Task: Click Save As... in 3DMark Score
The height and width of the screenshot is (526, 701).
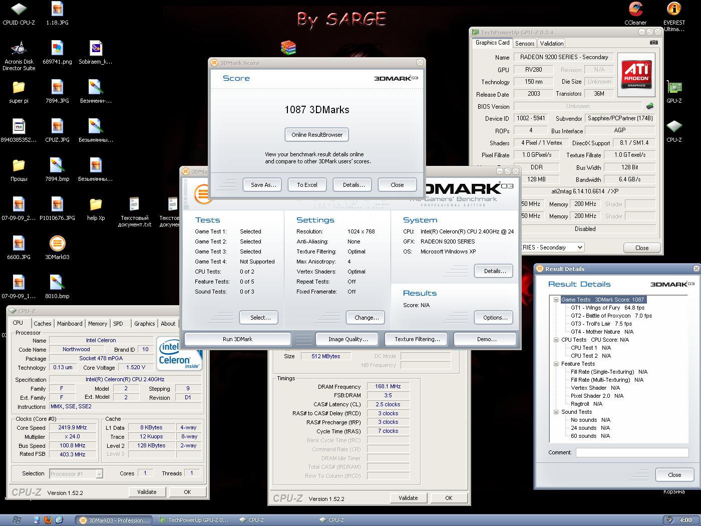Action: [263, 185]
